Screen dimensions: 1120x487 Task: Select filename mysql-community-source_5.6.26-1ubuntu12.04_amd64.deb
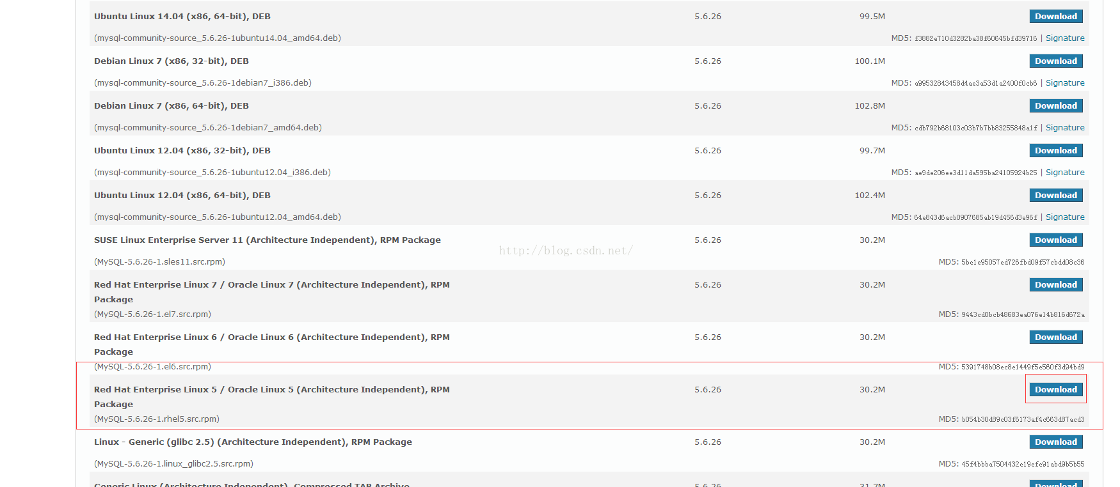tap(218, 217)
